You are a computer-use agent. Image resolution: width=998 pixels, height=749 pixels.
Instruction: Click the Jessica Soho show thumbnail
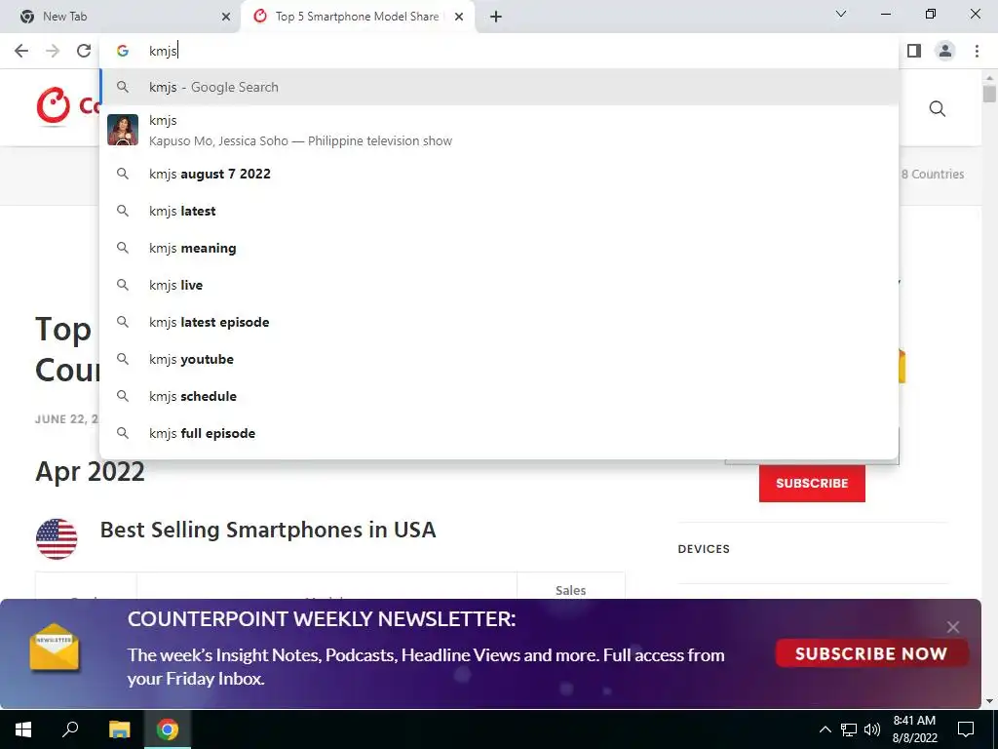coord(123,130)
